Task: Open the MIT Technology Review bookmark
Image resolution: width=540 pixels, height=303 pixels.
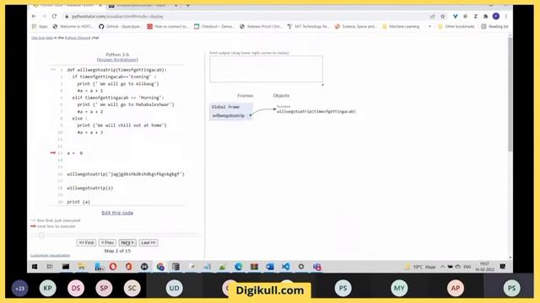Action: (309, 26)
